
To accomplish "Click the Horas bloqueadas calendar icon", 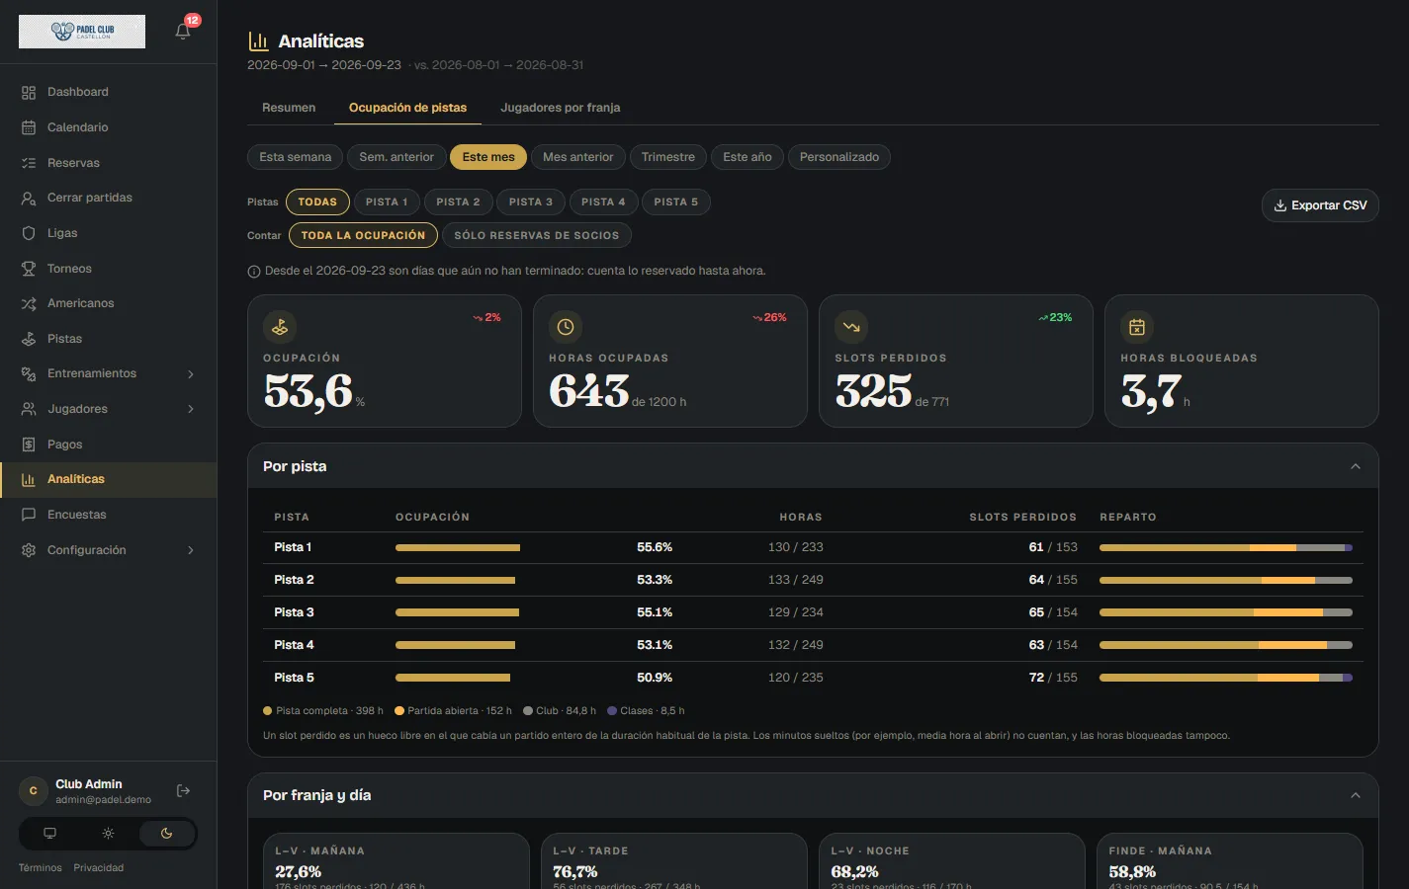I will pyautogui.click(x=1137, y=327).
